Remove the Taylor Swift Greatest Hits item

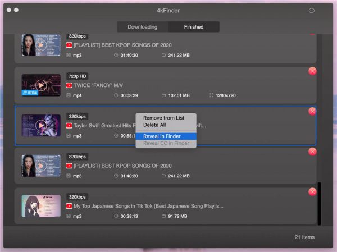[312, 111]
